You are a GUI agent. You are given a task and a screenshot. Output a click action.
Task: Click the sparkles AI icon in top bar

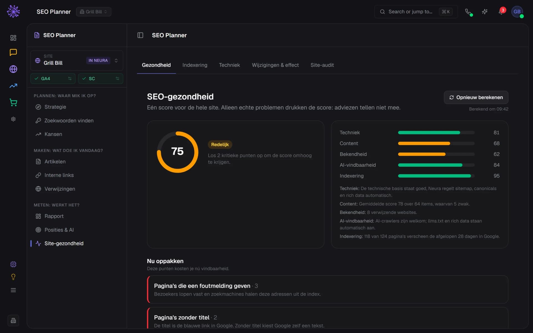(485, 12)
